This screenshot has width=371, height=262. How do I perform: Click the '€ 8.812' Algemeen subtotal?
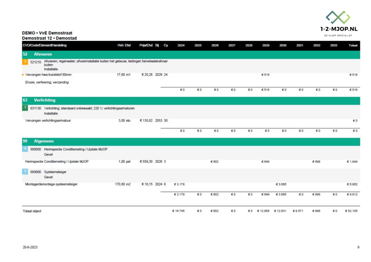click(x=352, y=194)
